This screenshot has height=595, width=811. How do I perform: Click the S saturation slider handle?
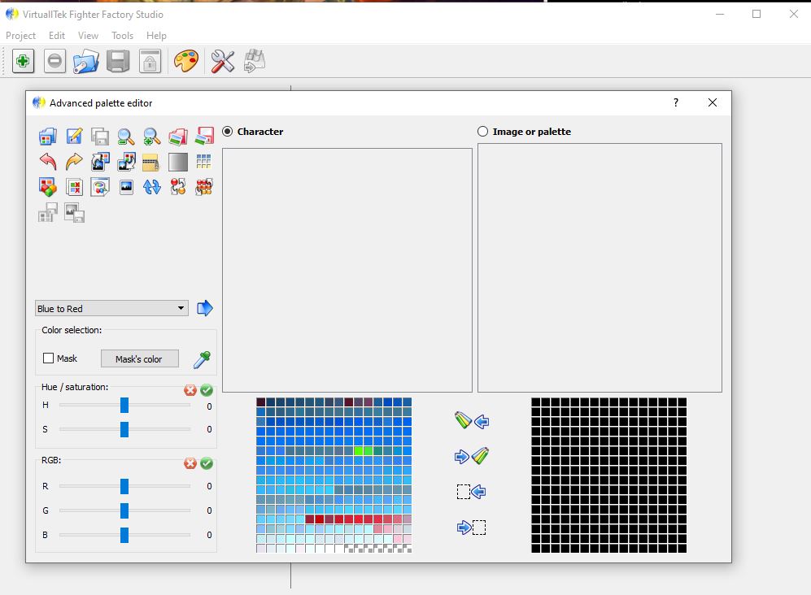tap(124, 429)
